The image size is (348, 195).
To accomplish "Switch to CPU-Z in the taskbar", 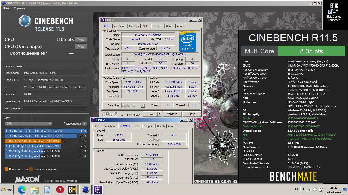I will [98, 190].
